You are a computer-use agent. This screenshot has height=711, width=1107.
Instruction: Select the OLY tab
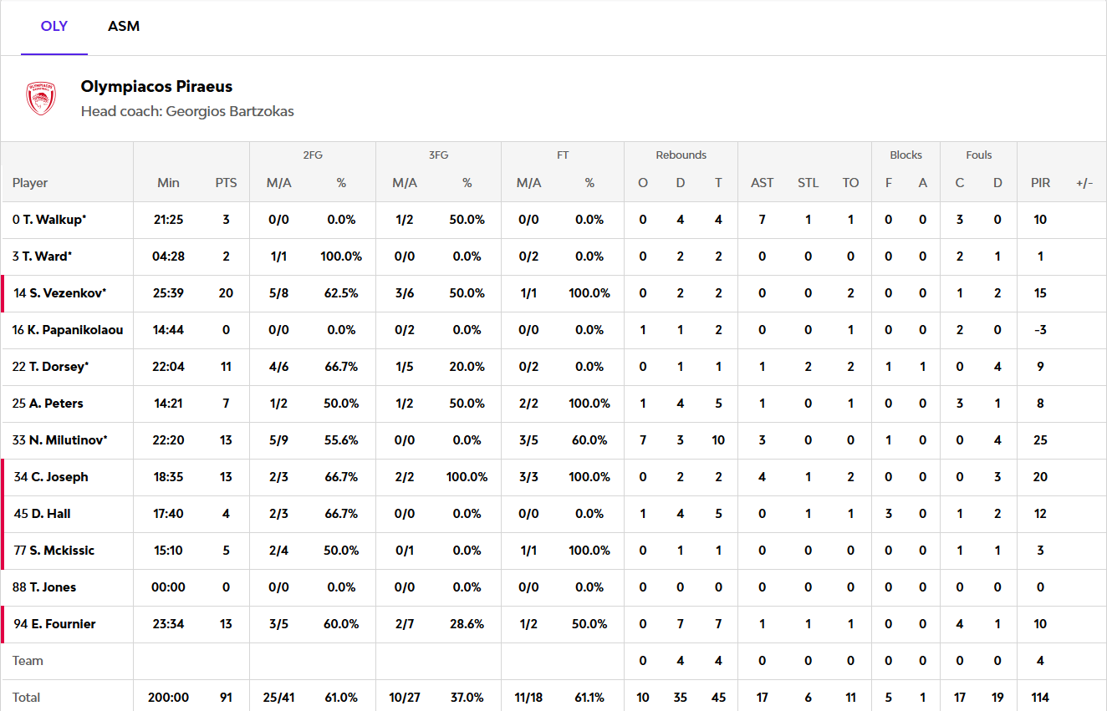[54, 27]
